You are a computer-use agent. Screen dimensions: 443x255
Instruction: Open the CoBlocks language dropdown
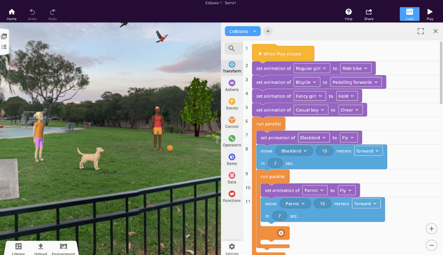tap(243, 32)
